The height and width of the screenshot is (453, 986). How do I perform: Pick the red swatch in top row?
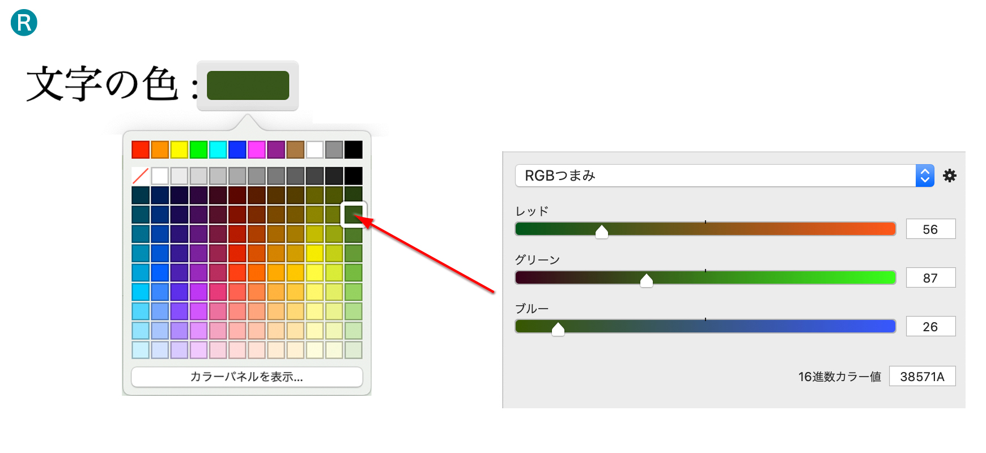pyautogui.click(x=140, y=149)
